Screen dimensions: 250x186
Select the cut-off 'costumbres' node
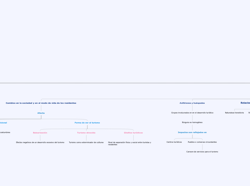point(5,132)
